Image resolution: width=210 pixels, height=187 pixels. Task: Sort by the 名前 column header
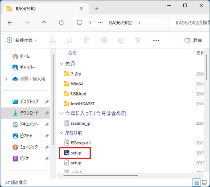point(72,53)
